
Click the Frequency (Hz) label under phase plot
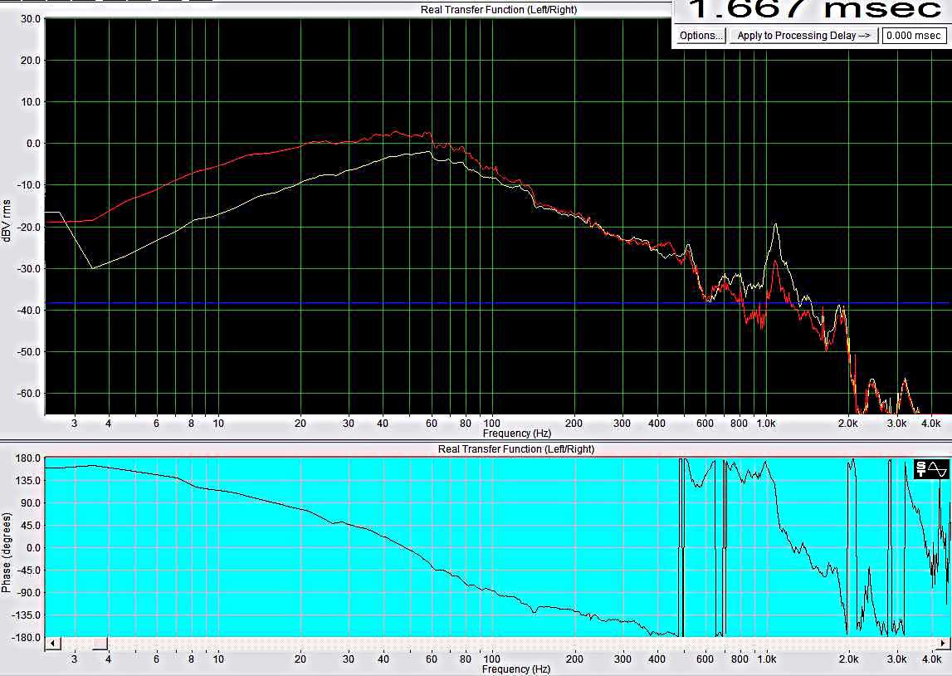[516, 669]
